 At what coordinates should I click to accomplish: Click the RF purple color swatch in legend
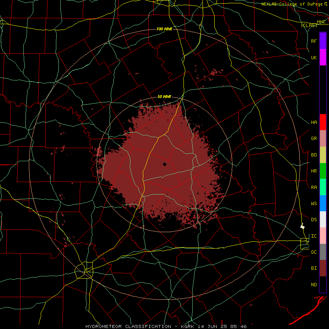click(x=323, y=41)
